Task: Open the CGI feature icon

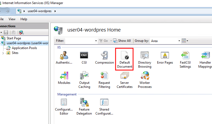Action: point(84,57)
